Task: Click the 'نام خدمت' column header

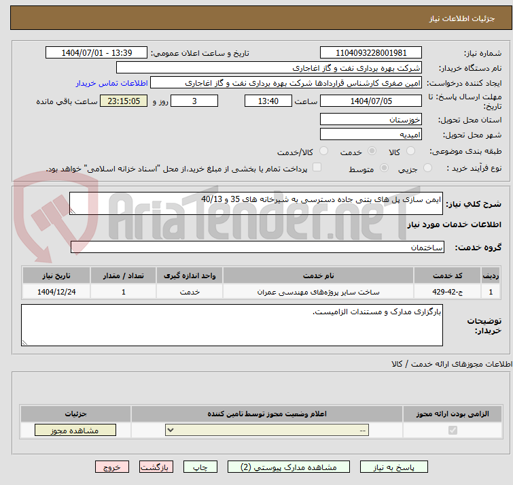Action: tap(318, 275)
